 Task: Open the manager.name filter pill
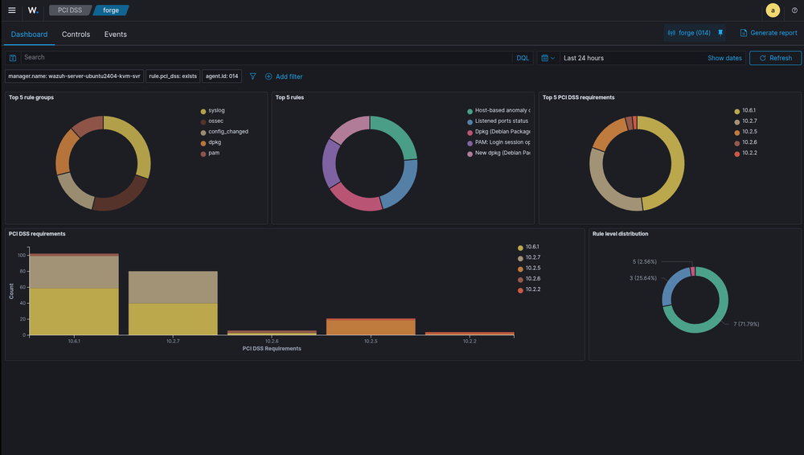pos(74,76)
